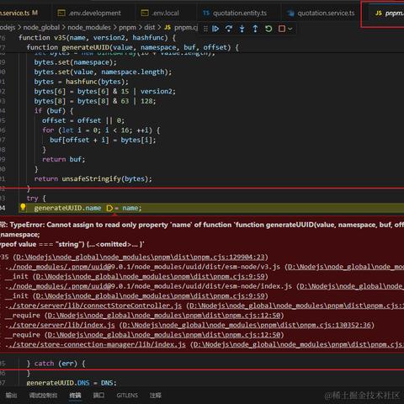Click the 'offset = offset || 0;' line

point(83,120)
